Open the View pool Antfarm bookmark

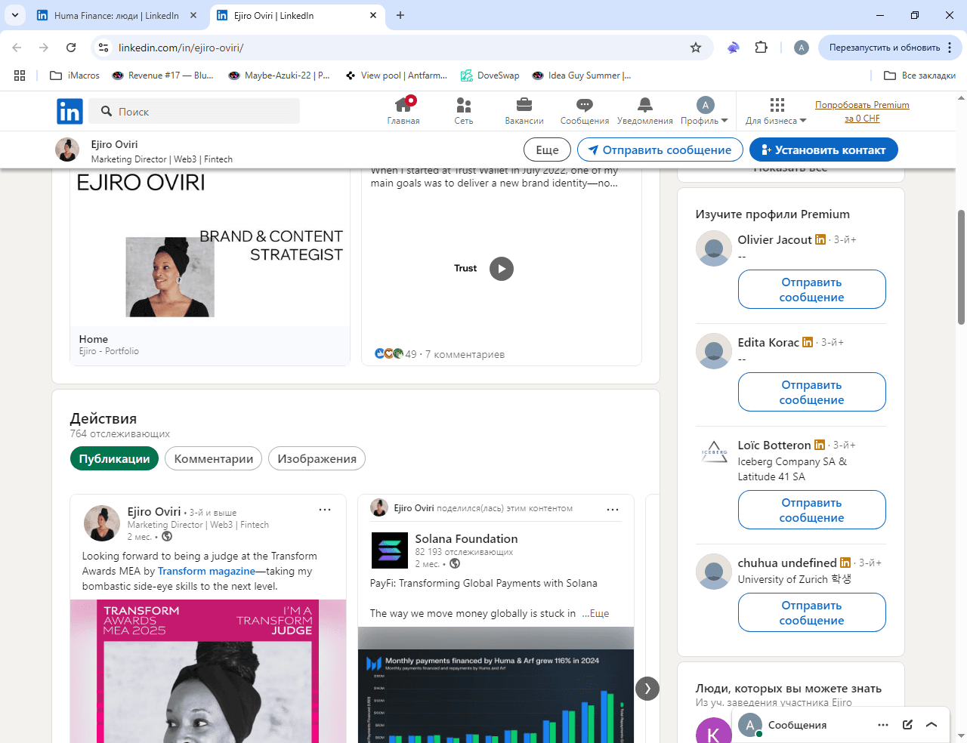tap(396, 76)
